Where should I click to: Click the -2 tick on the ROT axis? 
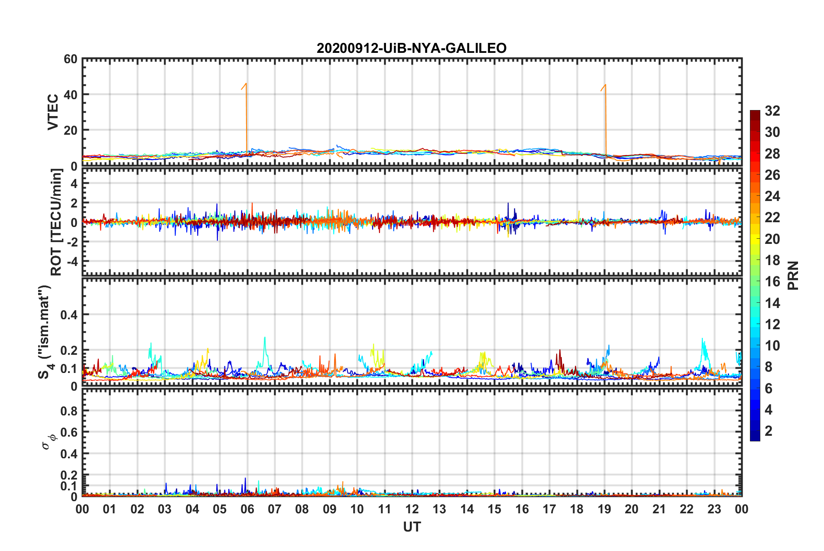tap(71, 242)
